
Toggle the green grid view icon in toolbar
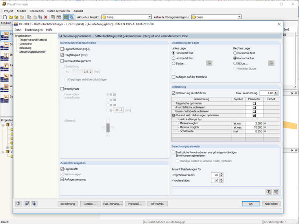(66, 17)
